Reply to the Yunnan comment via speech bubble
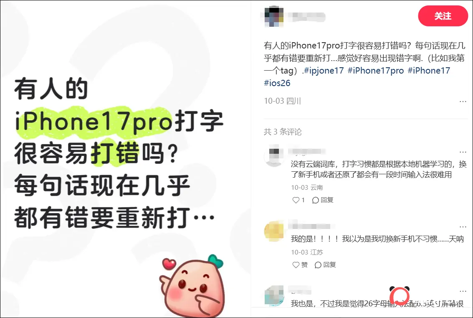The width and height of the screenshot is (473, 318). coord(316,200)
